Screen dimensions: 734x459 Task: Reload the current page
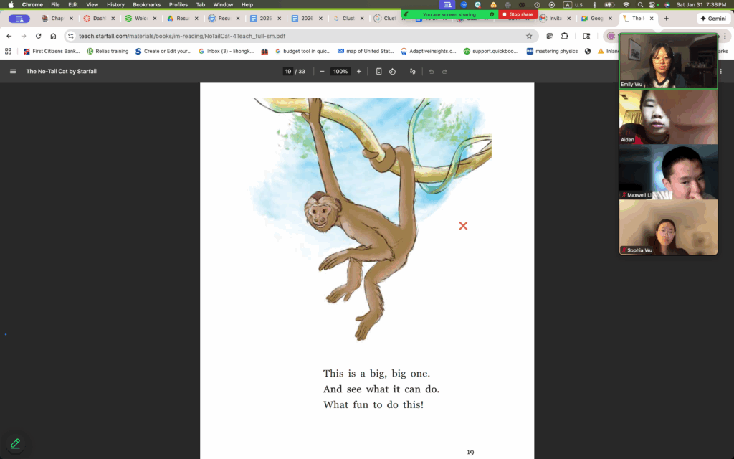pos(38,36)
